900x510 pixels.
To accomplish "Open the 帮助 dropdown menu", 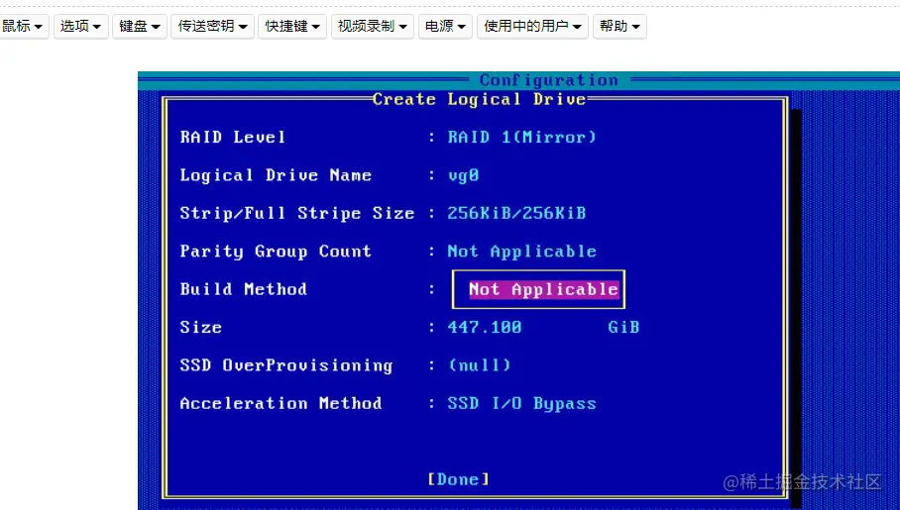I will coord(619,27).
